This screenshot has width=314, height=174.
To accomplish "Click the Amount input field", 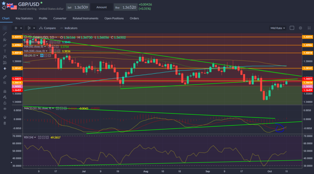I will [x=101, y=7].
